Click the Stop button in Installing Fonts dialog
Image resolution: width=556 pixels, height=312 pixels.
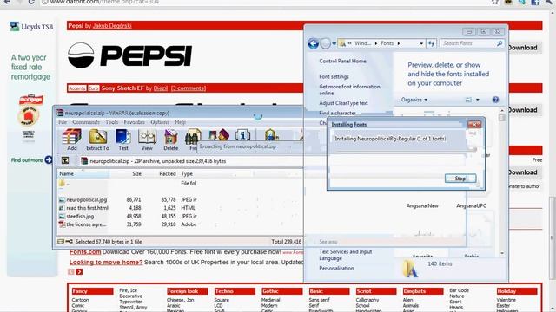460,179
